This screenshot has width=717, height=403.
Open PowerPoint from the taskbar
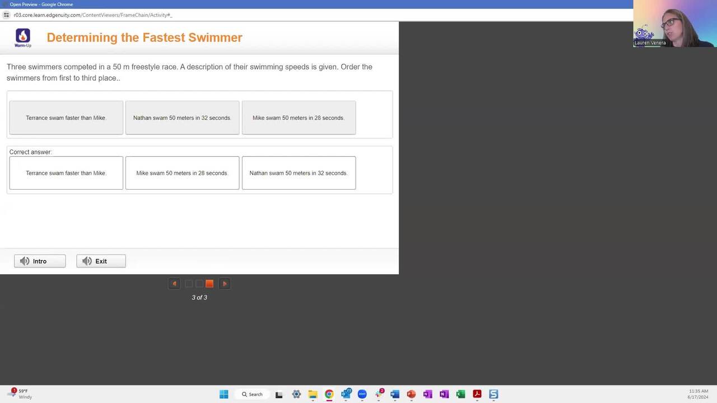pos(411,394)
